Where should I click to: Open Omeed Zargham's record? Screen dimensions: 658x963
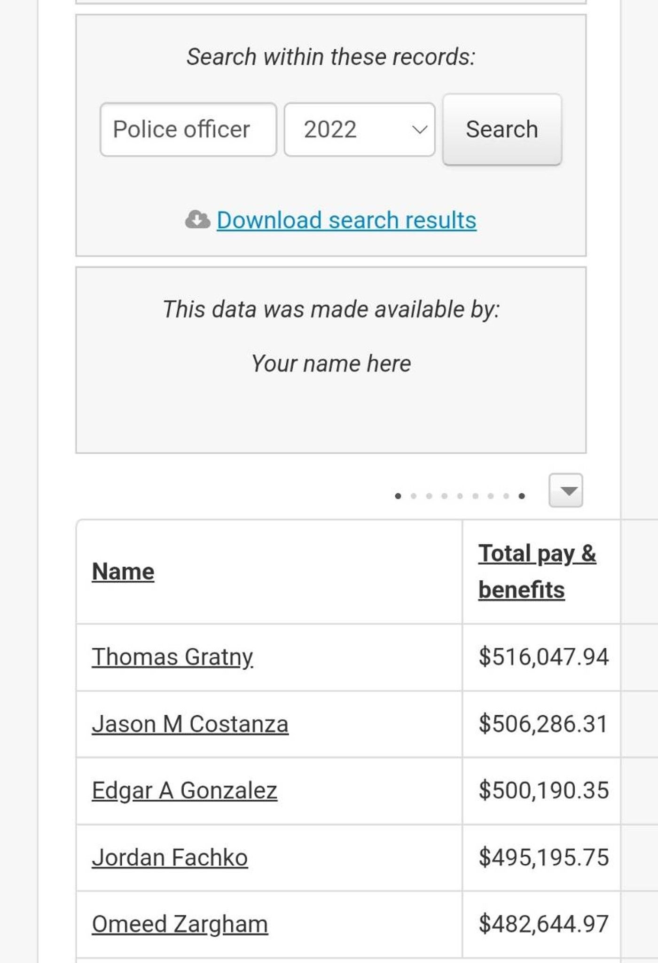(180, 924)
